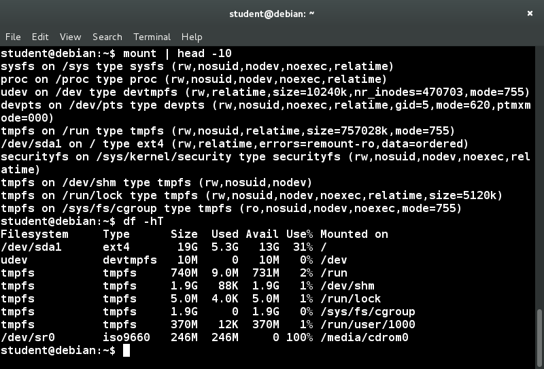Viewport: 544px width, 369px height.
Task: Click '/dev/sr0' in the df output
Action: 28,338
